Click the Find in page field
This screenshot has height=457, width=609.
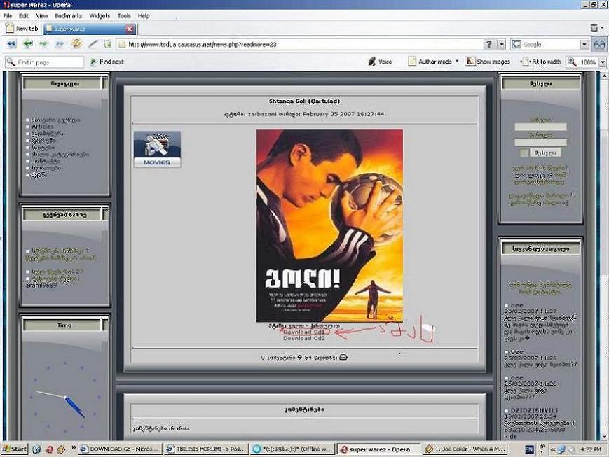[44, 62]
